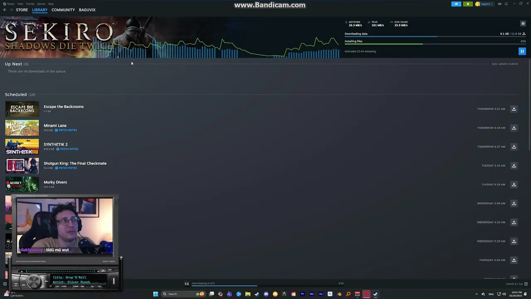This screenshot has height=299, width=531.
Task: Open Minami Lane game thumbnail
Action: [22, 128]
